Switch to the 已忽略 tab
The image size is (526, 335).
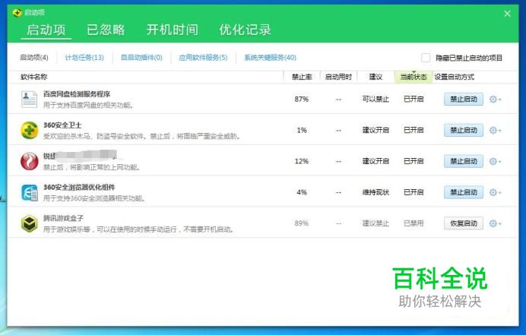pyautogui.click(x=106, y=30)
